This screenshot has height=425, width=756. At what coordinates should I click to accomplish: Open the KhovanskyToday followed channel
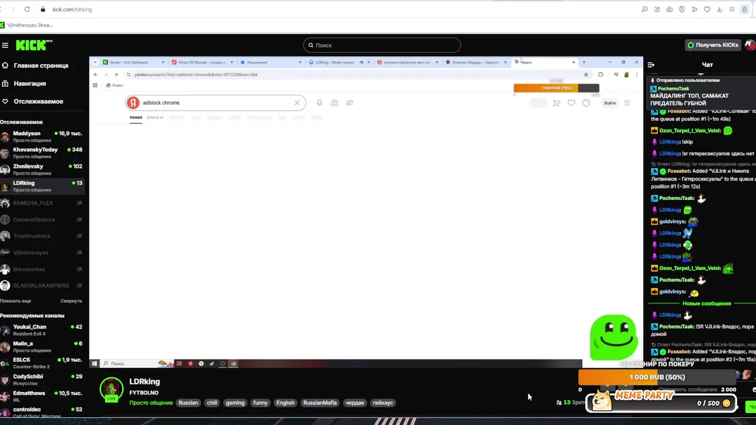tap(42, 153)
